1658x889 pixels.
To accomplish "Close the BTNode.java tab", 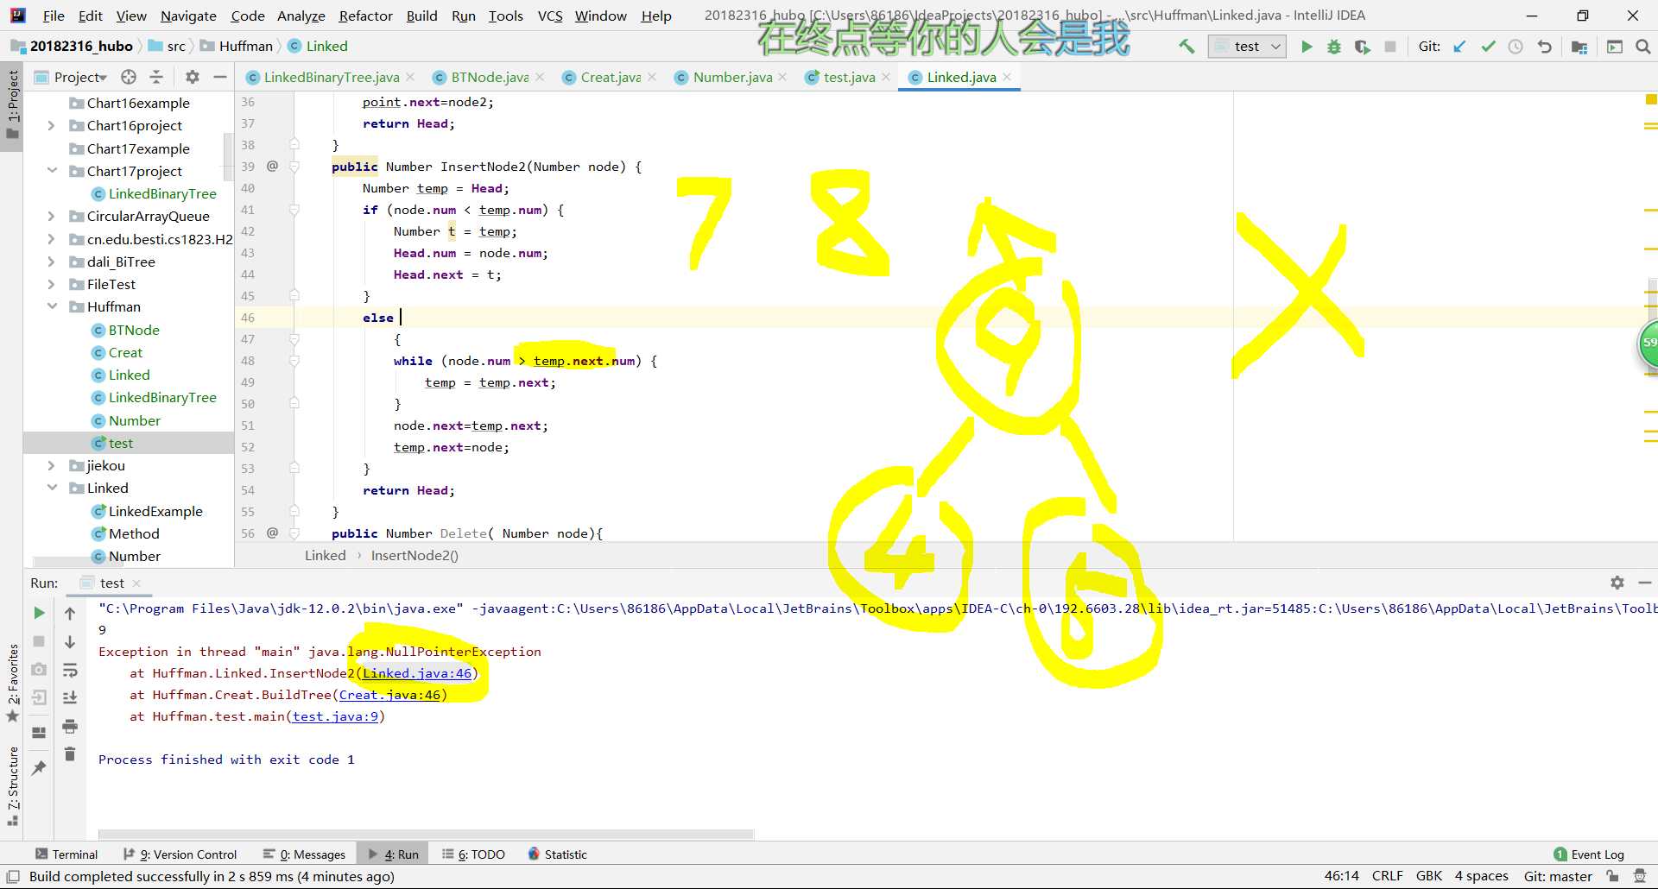I will (540, 77).
